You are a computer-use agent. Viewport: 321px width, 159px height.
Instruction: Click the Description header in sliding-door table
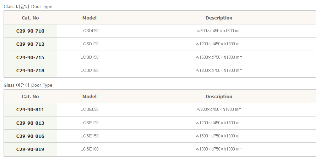point(219,18)
